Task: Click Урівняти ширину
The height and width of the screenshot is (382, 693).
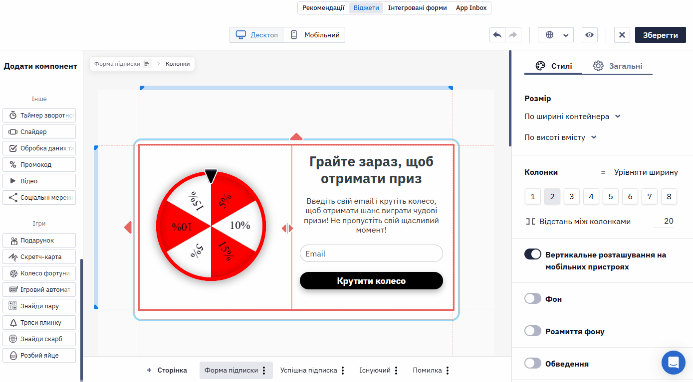Action: (639, 172)
